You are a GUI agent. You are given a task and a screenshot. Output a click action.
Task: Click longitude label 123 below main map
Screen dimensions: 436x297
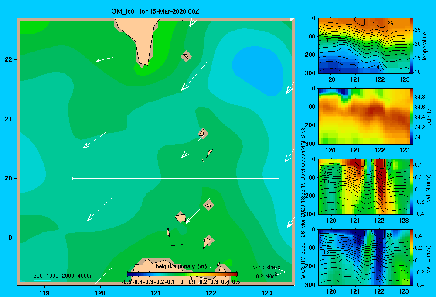click(x=267, y=293)
